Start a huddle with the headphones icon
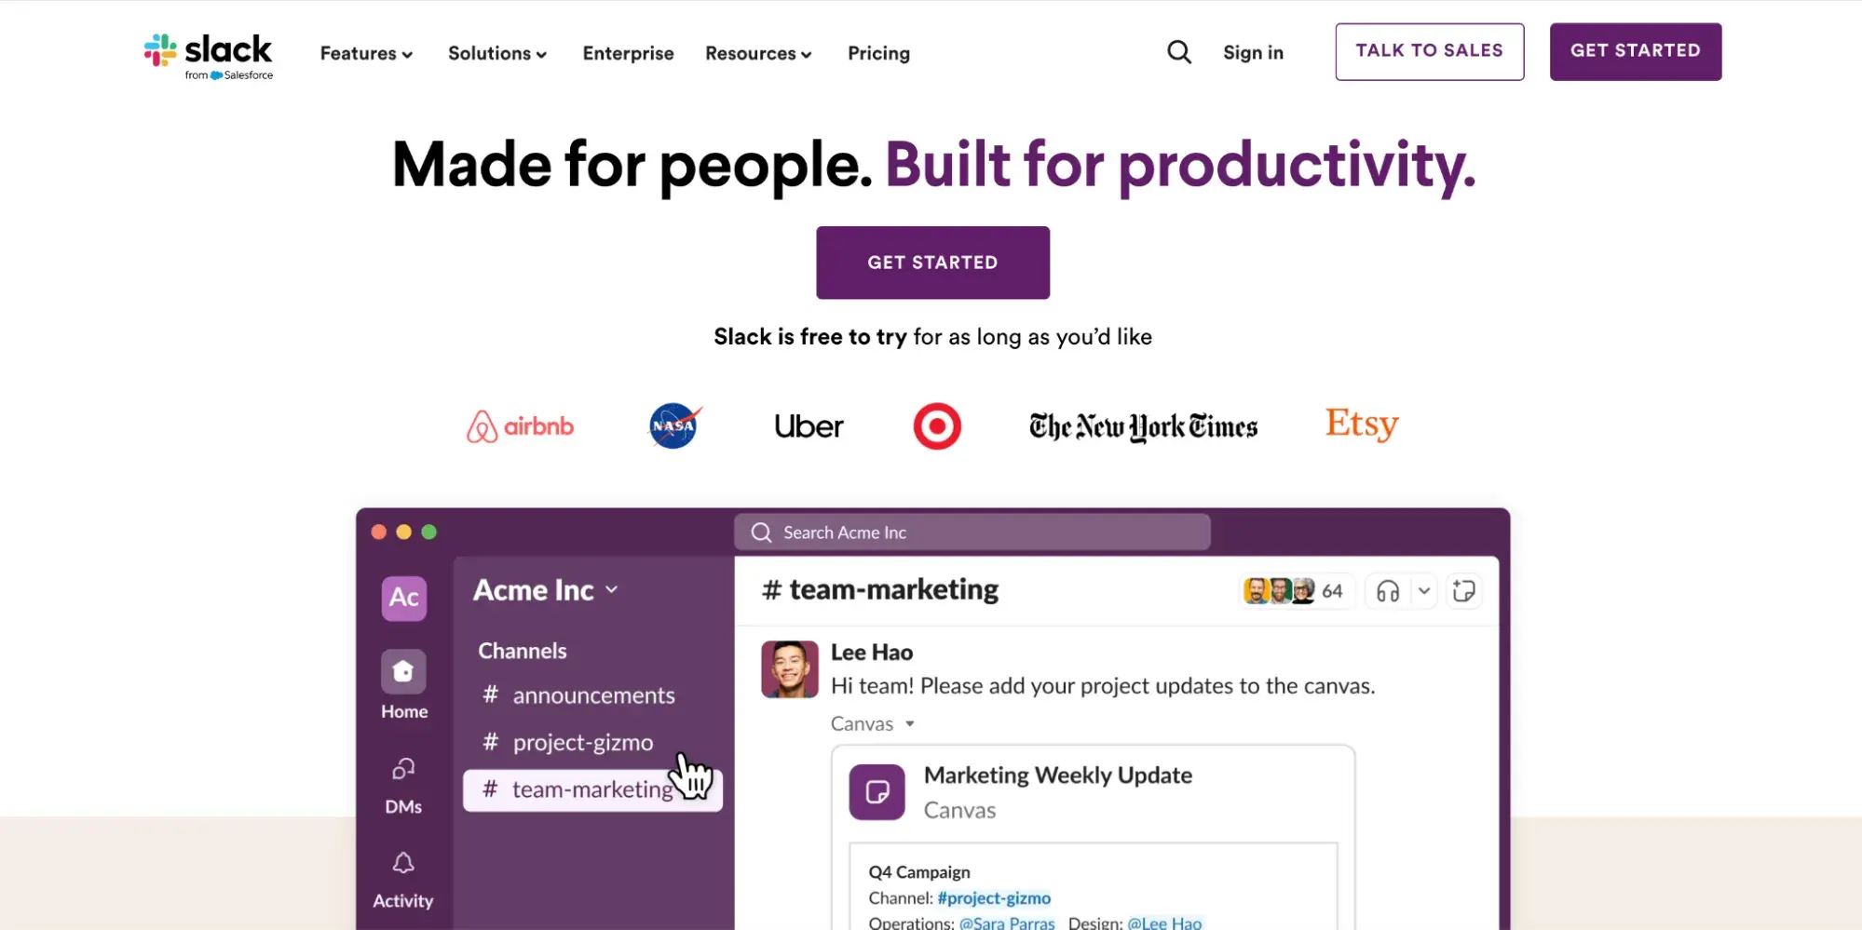This screenshot has height=930, width=1862. coord(1387,591)
